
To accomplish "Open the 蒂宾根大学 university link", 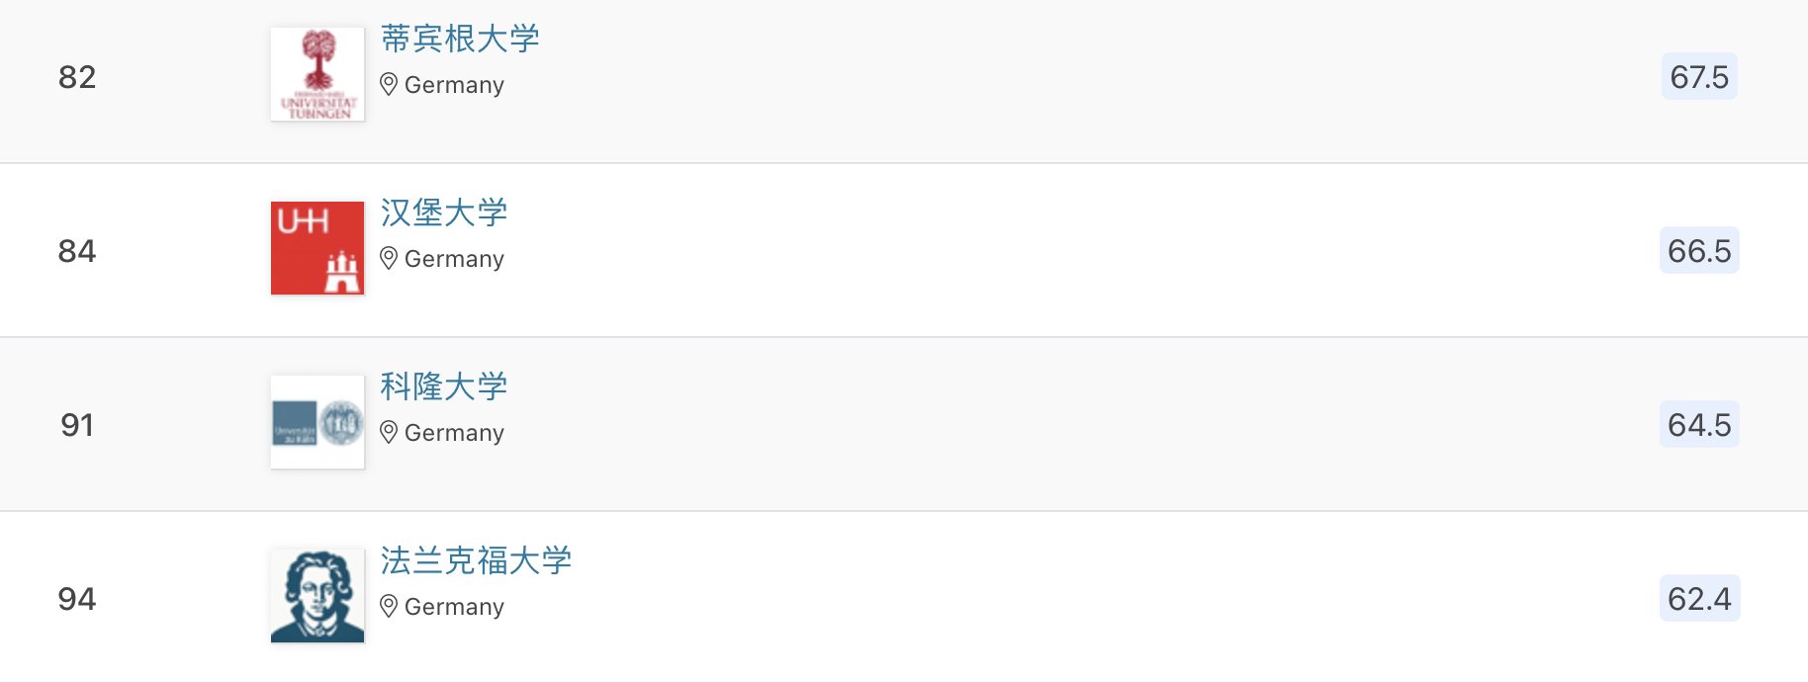I will [x=460, y=39].
